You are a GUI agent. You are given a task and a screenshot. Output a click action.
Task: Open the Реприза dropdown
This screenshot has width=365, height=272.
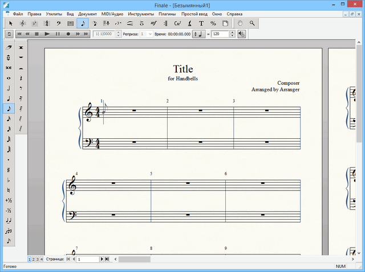tap(150, 34)
